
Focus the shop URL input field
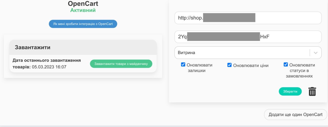click(x=248, y=18)
